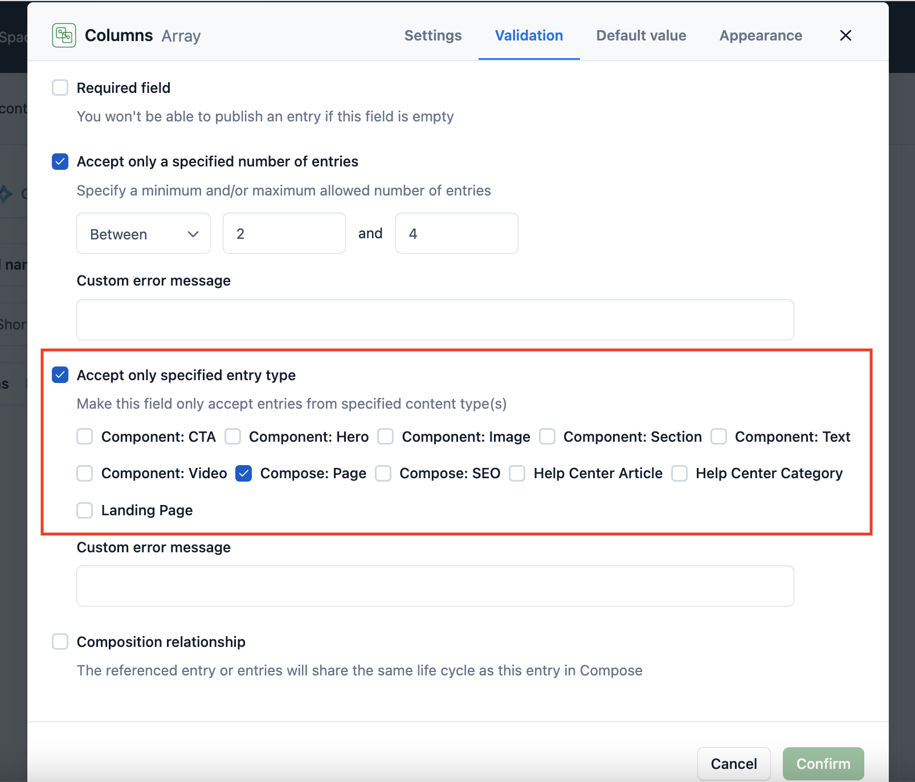The image size is (915, 782).
Task: Open the Between range type dropdown
Action: click(x=144, y=234)
